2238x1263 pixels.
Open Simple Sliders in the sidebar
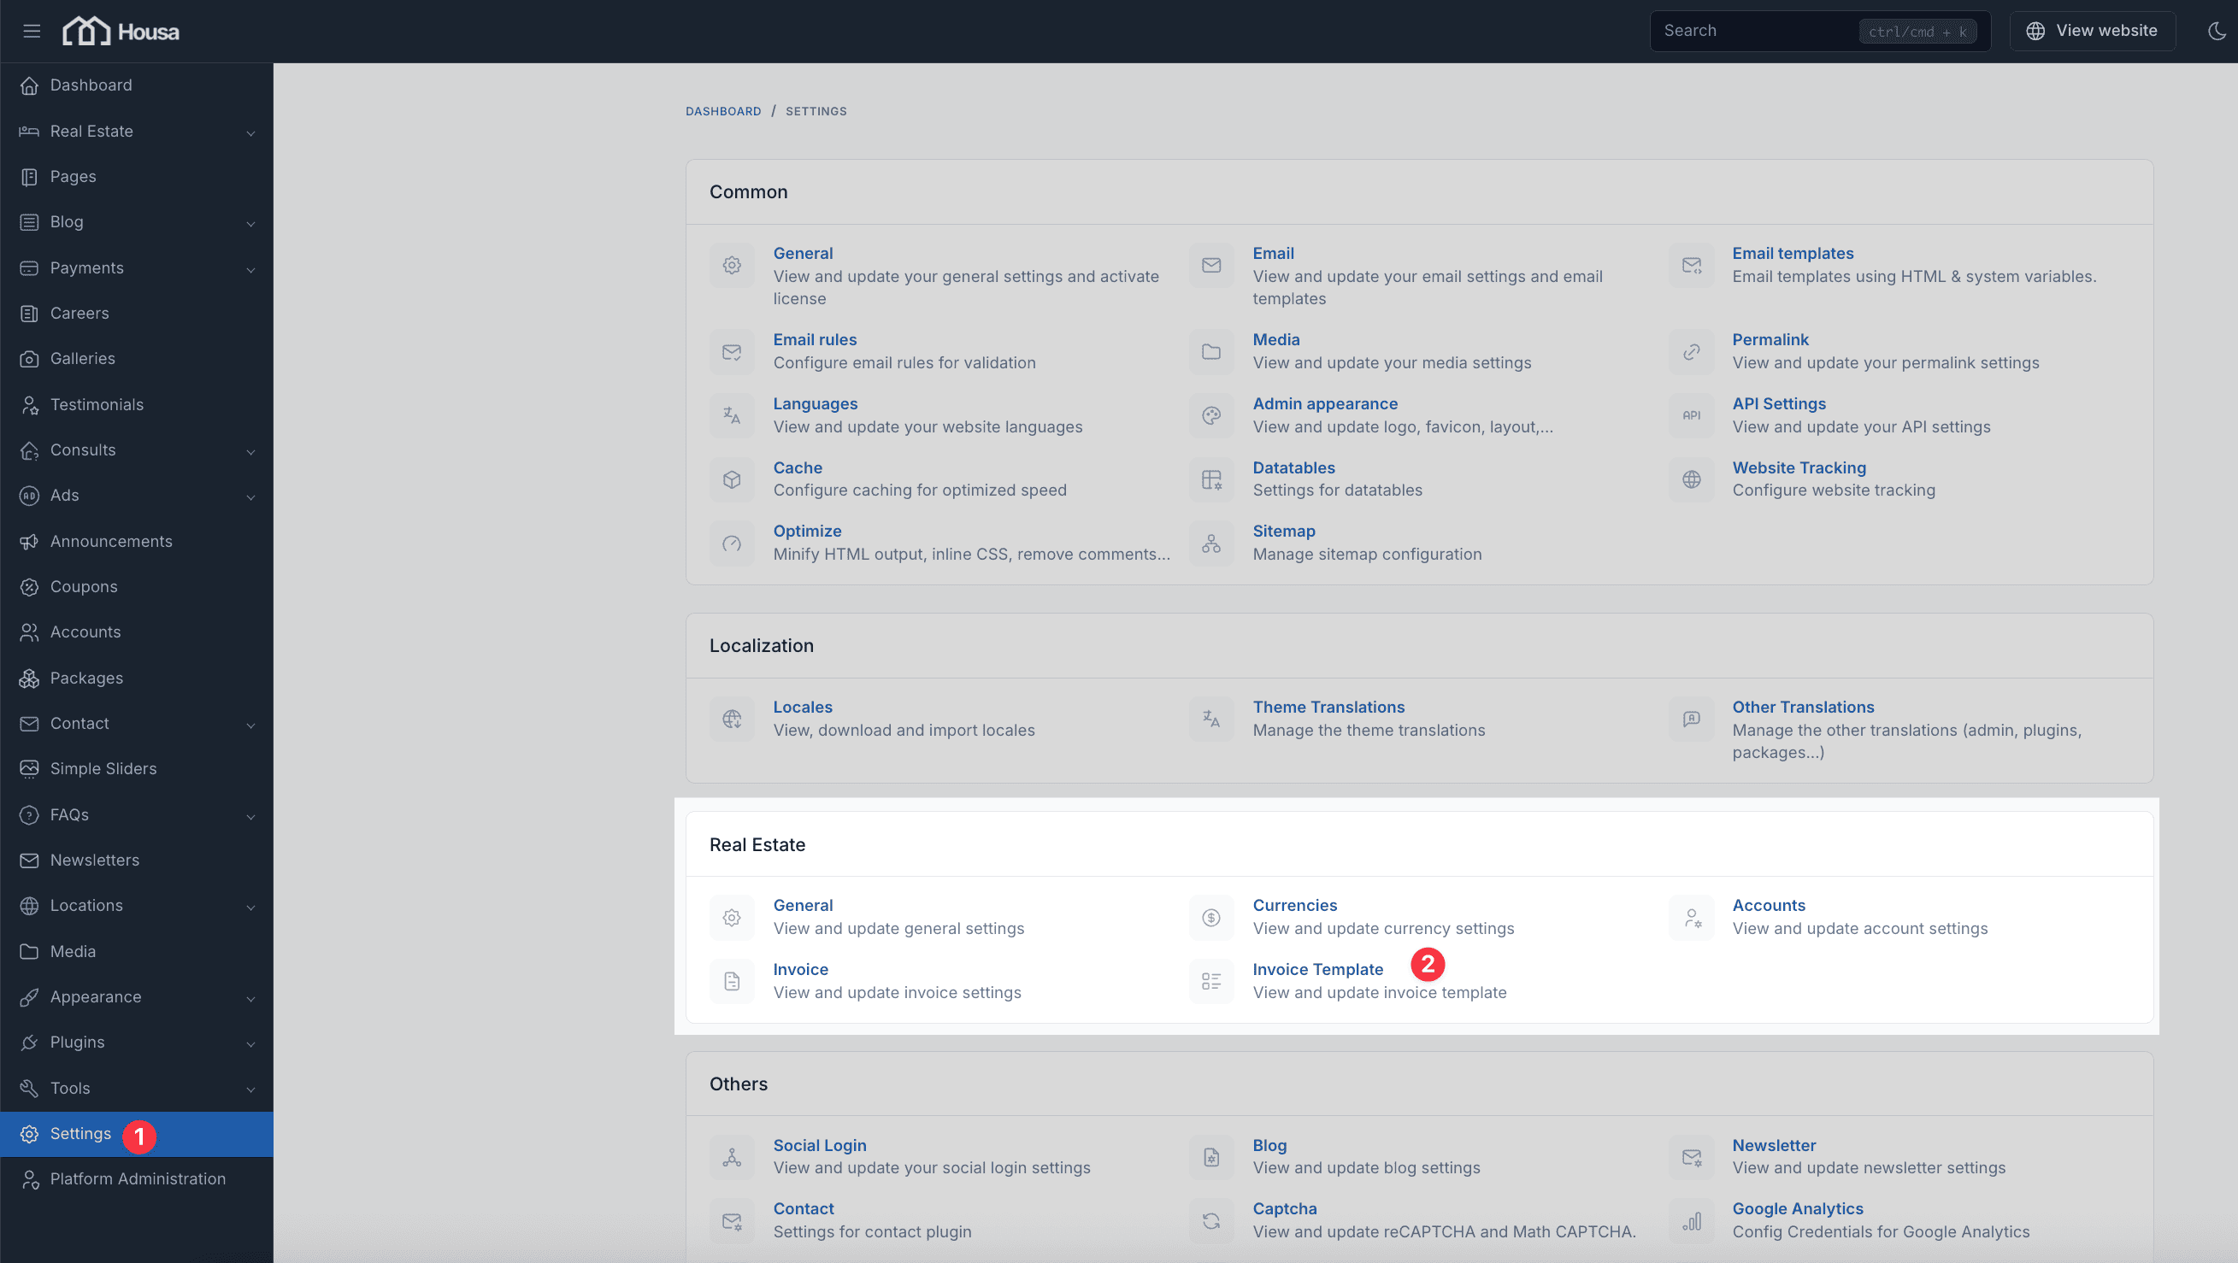[x=137, y=769]
